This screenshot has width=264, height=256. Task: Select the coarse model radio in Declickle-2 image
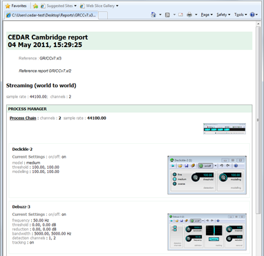pos(175,184)
